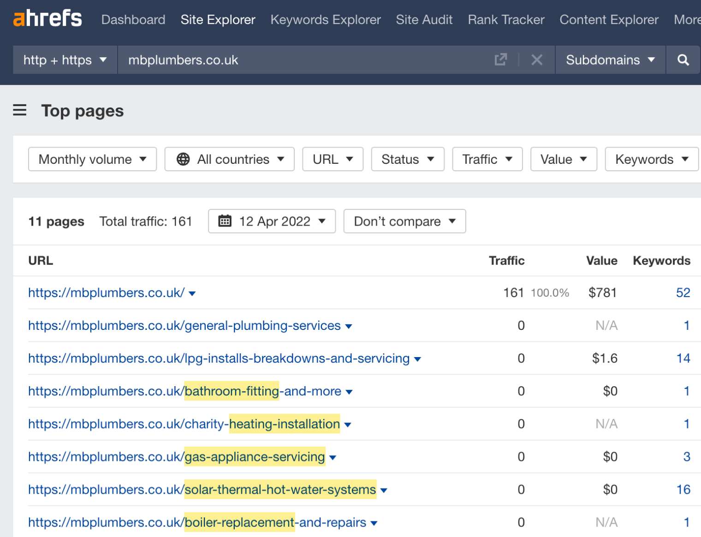
Task: Click the 52 keywords link for the homepage
Action: [x=683, y=292]
